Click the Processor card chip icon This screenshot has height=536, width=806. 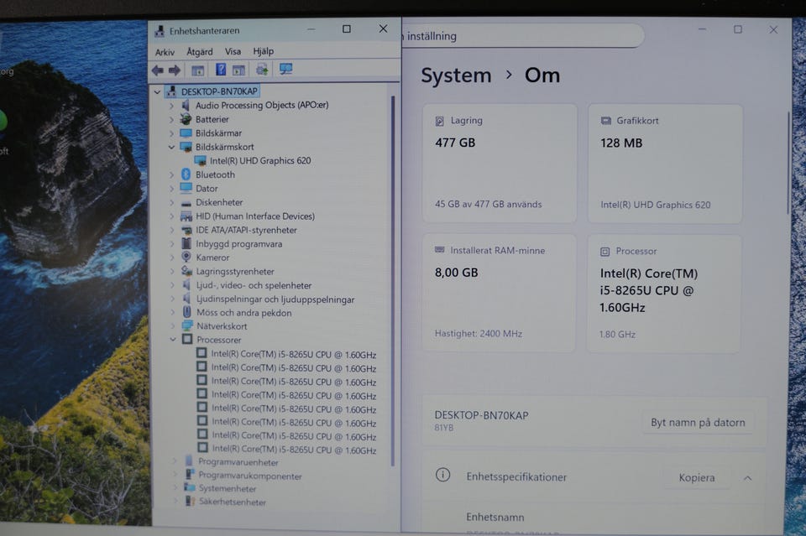[x=605, y=252]
